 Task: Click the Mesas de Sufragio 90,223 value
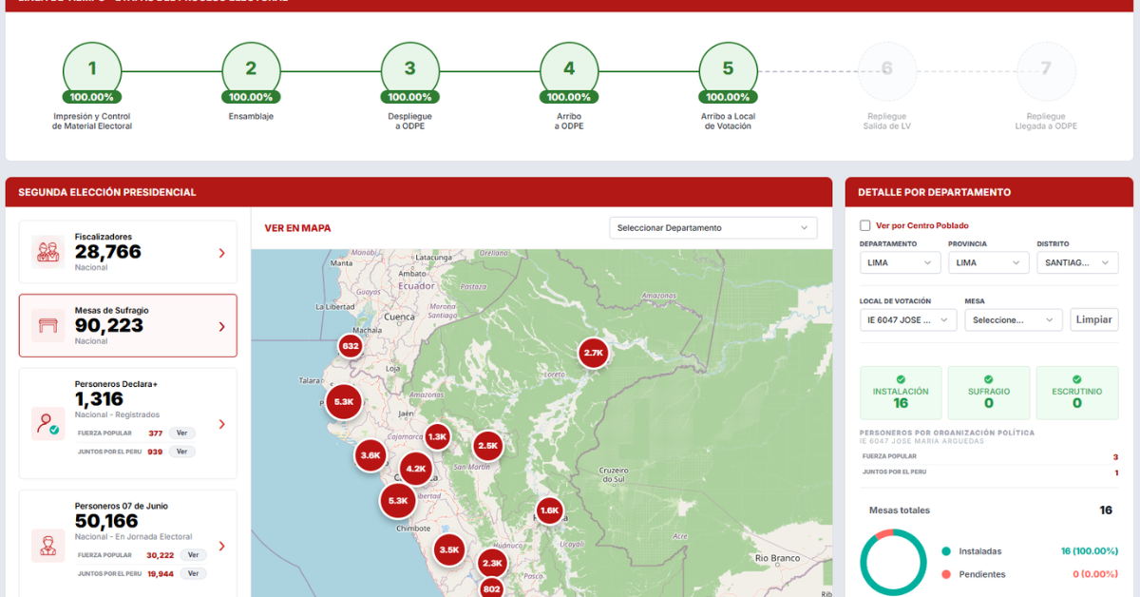coord(109,326)
